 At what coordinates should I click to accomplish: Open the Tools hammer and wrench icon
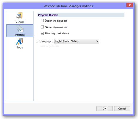coord(20,42)
